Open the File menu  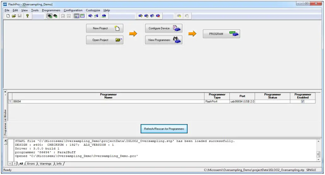[x=7, y=10]
